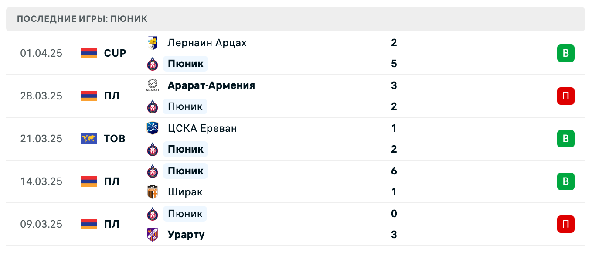Click the green В badge for 01.04.25
This screenshot has height=253, width=592.
coord(565,53)
